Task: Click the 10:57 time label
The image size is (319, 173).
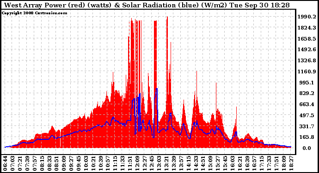Action: tap(108, 163)
